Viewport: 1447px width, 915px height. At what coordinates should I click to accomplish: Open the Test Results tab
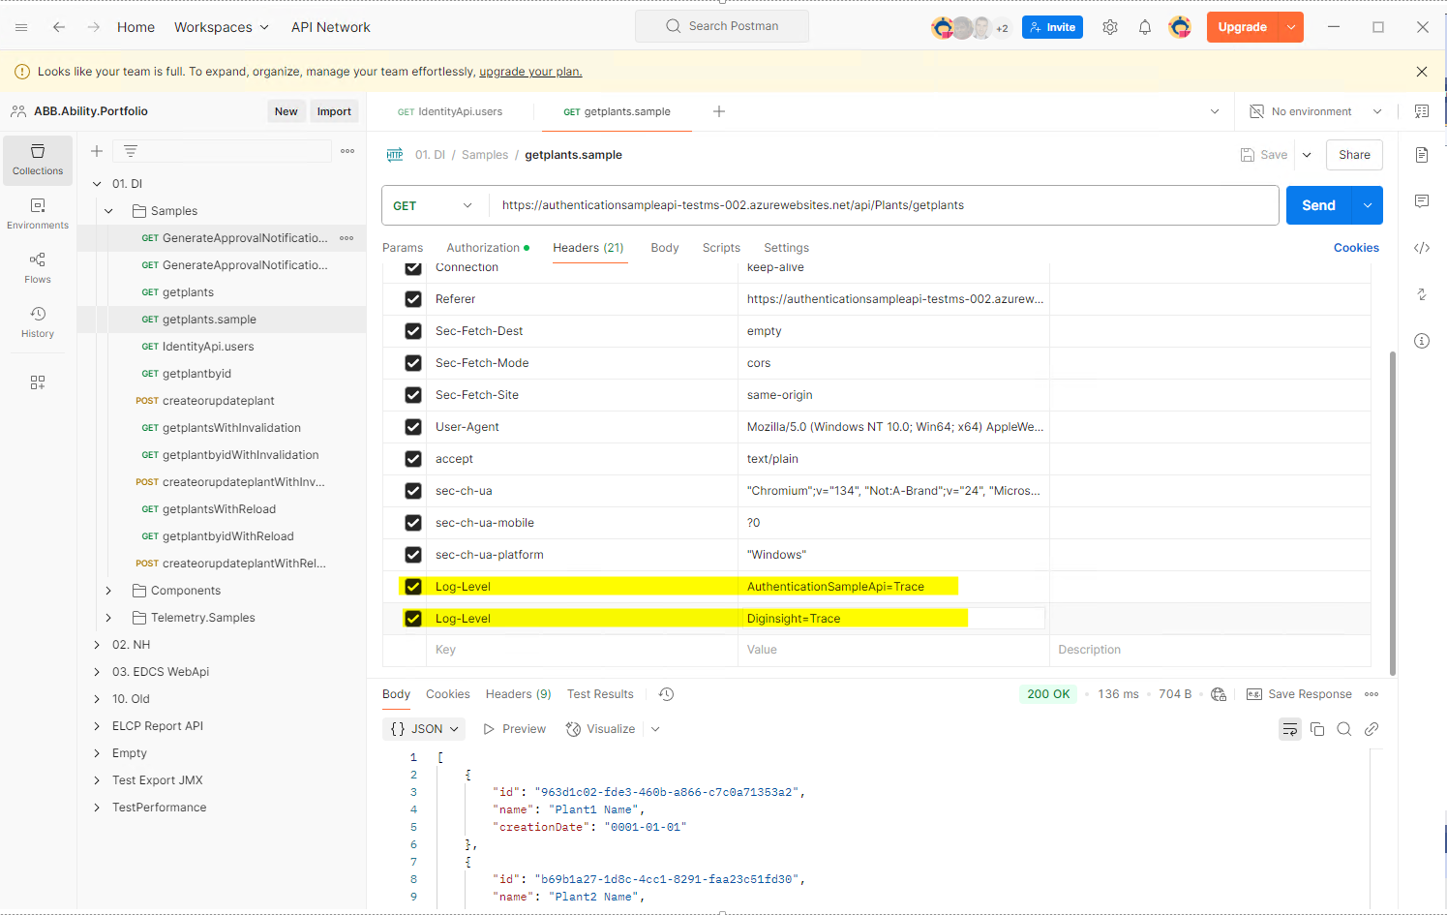(600, 694)
